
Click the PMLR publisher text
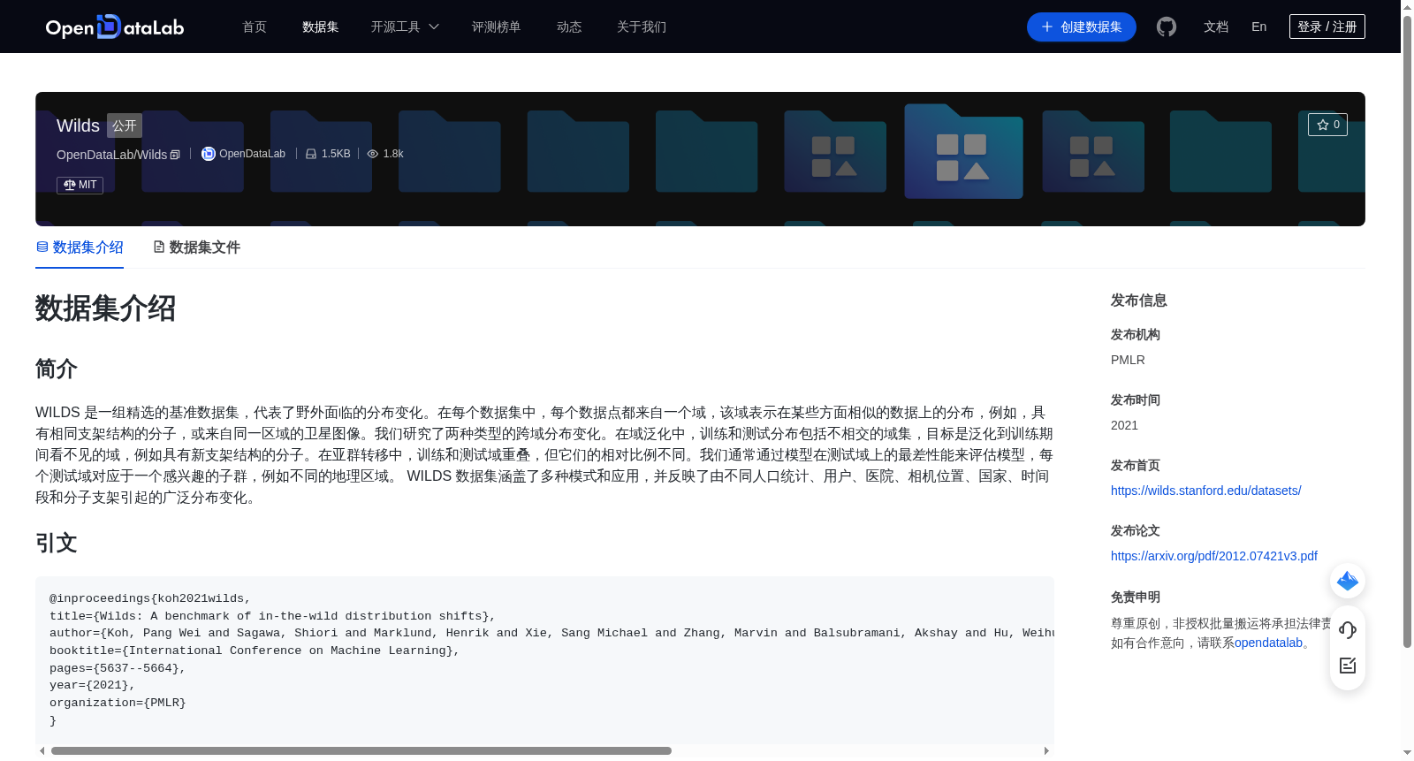(x=1128, y=360)
